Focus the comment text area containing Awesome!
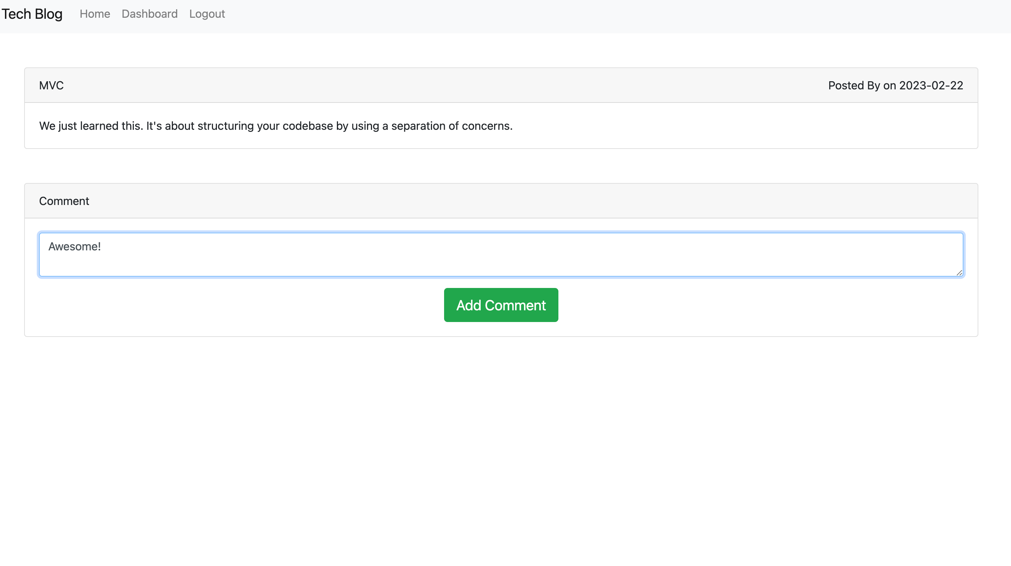This screenshot has height=566, width=1011. 501,255
